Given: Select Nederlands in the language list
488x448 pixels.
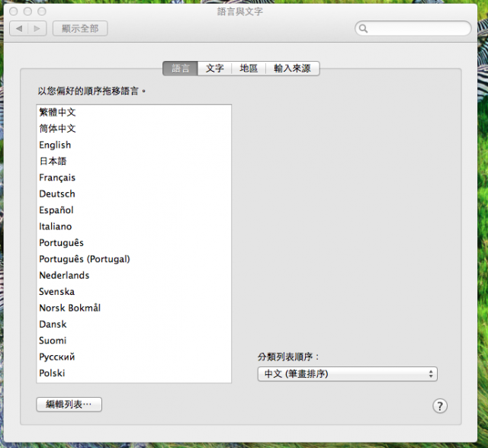Looking at the screenshot, I should tap(134, 276).
